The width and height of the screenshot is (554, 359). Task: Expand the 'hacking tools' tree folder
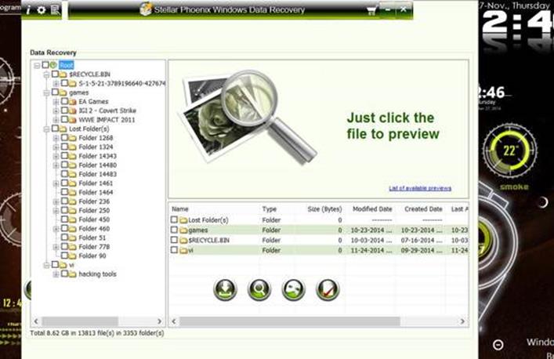tap(56, 274)
